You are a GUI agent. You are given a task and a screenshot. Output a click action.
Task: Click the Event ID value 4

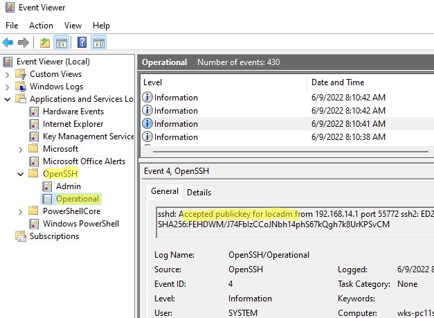click(x=230, y=284)
